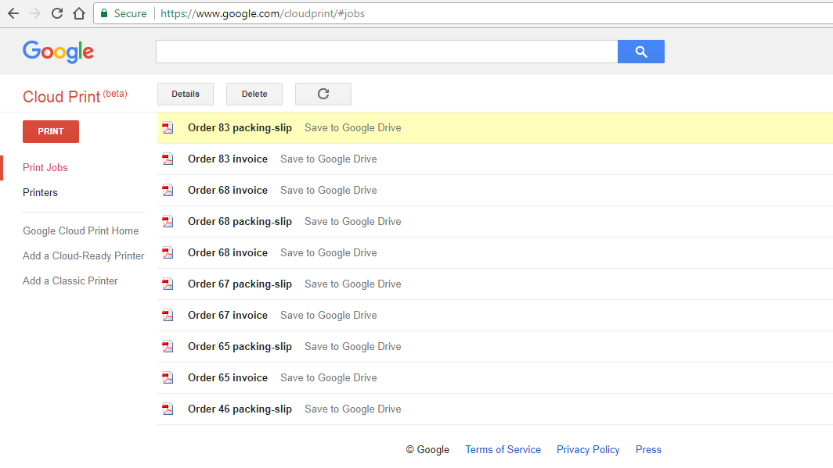Click the "© Google" footer text
Image resolution: width=833 pixels, height=468 pixels.
pos(427,449)
